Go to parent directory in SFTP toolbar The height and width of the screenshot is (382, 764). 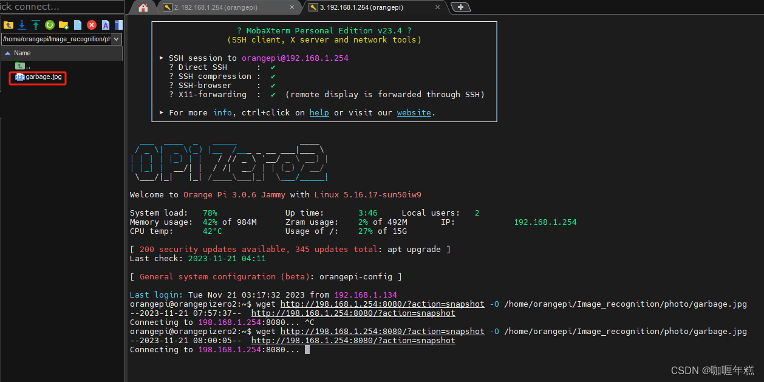[9, 25]
